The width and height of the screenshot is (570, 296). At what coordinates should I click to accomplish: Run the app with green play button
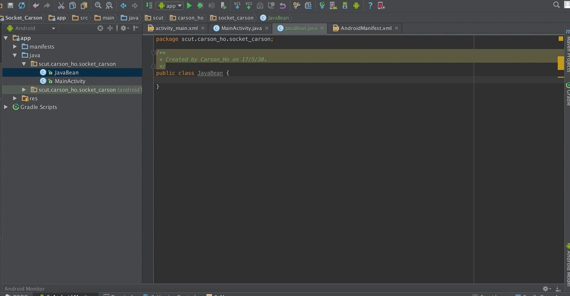tap(189, 5)
